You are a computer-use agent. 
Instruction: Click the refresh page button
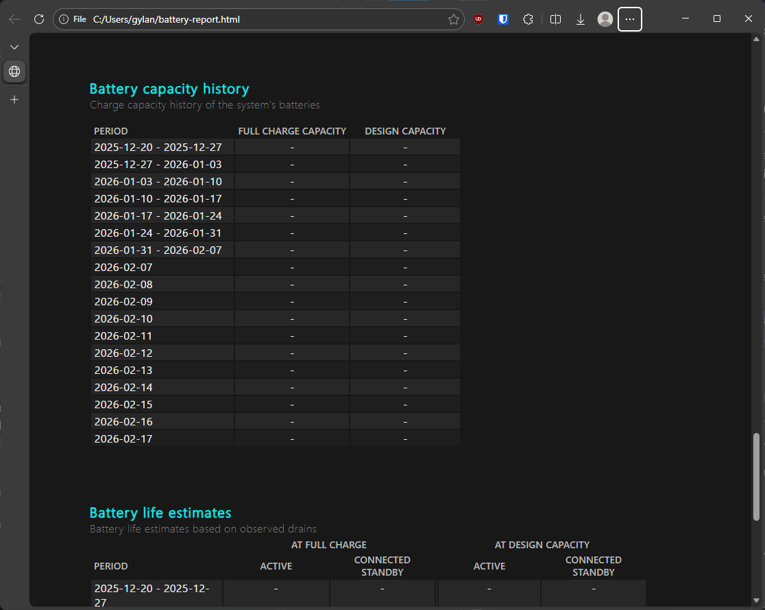[39, 19]
